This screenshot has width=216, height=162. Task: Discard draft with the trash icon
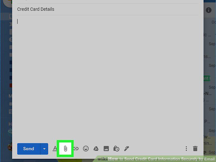(195, 149)
